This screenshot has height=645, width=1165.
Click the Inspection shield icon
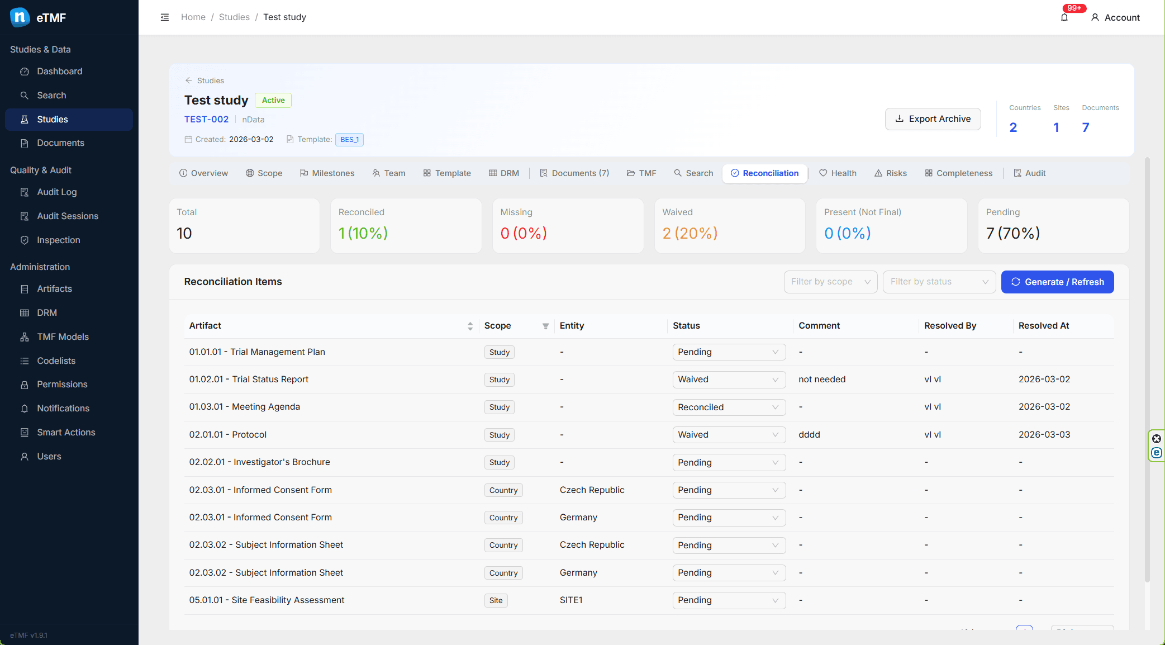pos(25,240)
